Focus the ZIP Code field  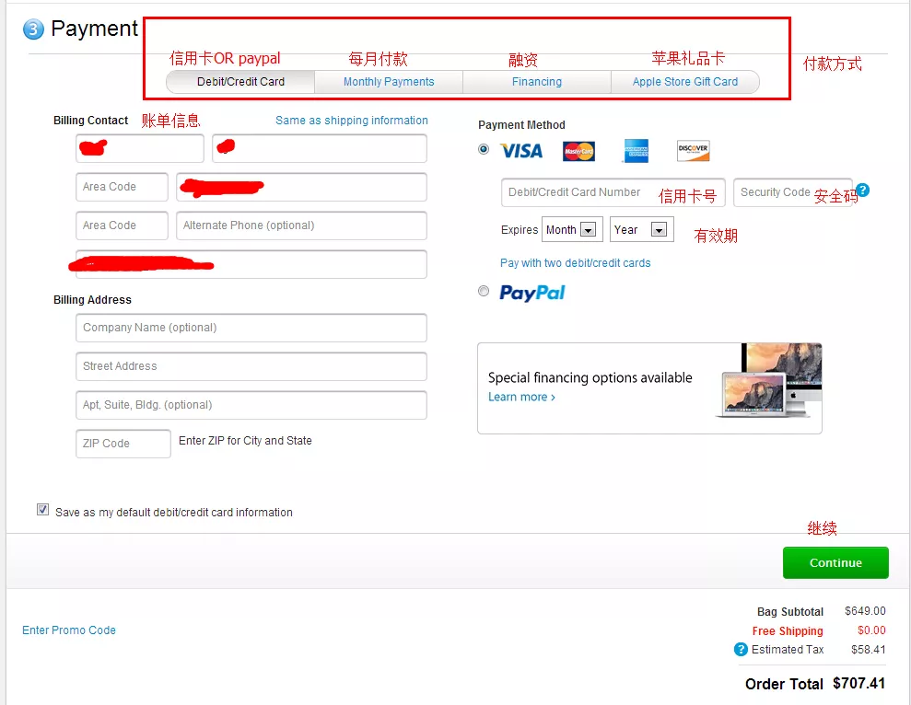pos(123,444)
